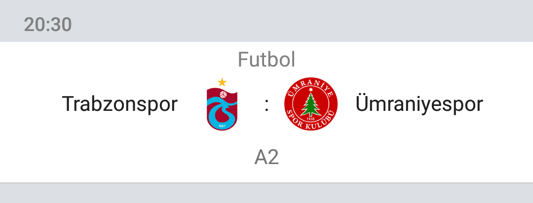Open the Trabzonspor team name
The image size is (533, 203).
click(x=119, y=104)
